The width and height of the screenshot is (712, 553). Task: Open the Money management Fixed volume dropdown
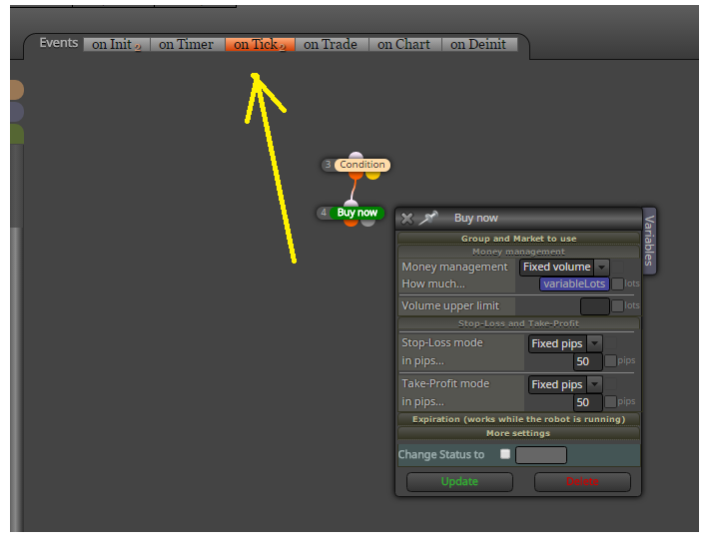[564, 267]
